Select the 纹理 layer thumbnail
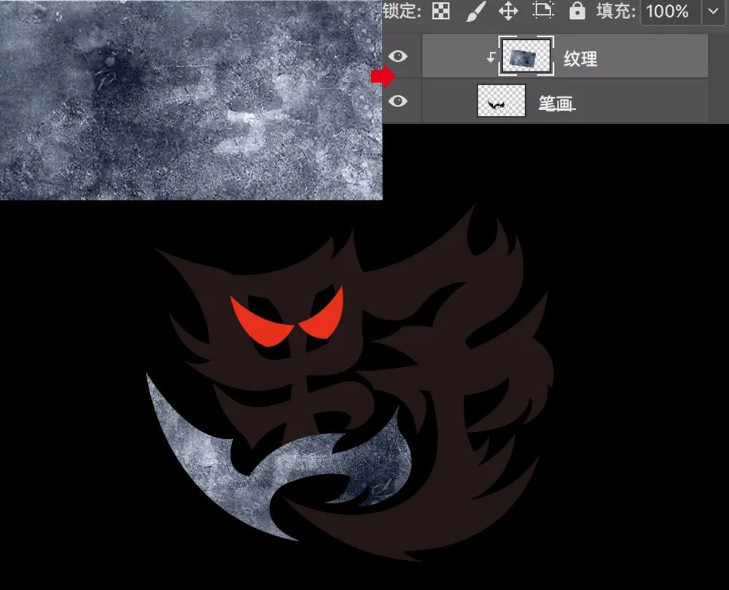729x590 pixels. pos(526,58)
